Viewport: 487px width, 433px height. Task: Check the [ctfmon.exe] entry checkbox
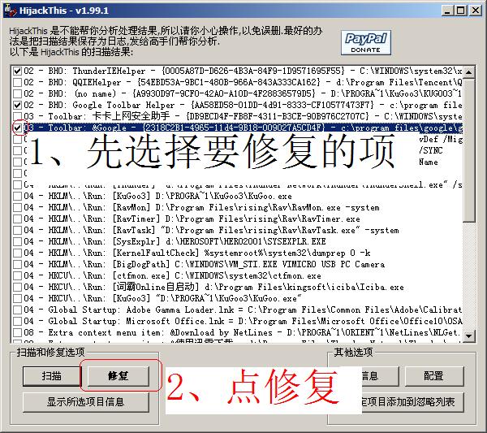point(17,275)
